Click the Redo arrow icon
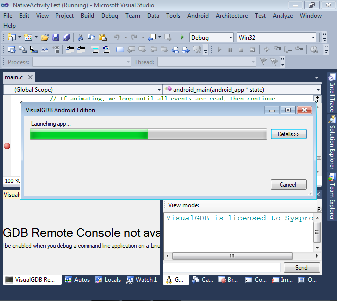The height and width of the screenshot is (301, 337). pyautogui.click(x=134, y=37)
